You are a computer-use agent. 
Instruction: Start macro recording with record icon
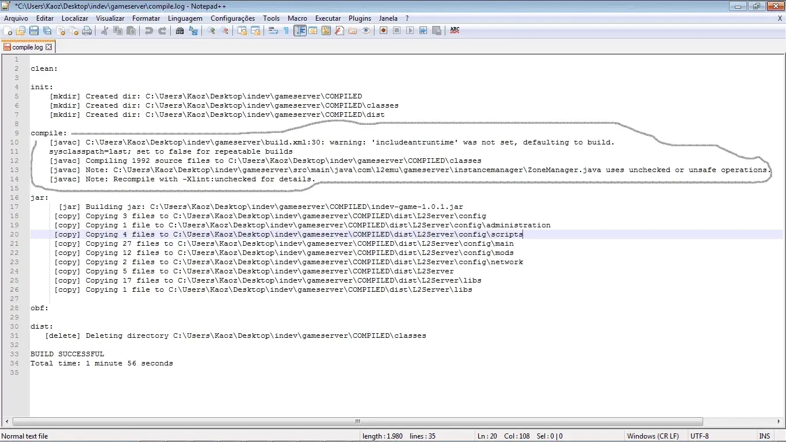384,31
